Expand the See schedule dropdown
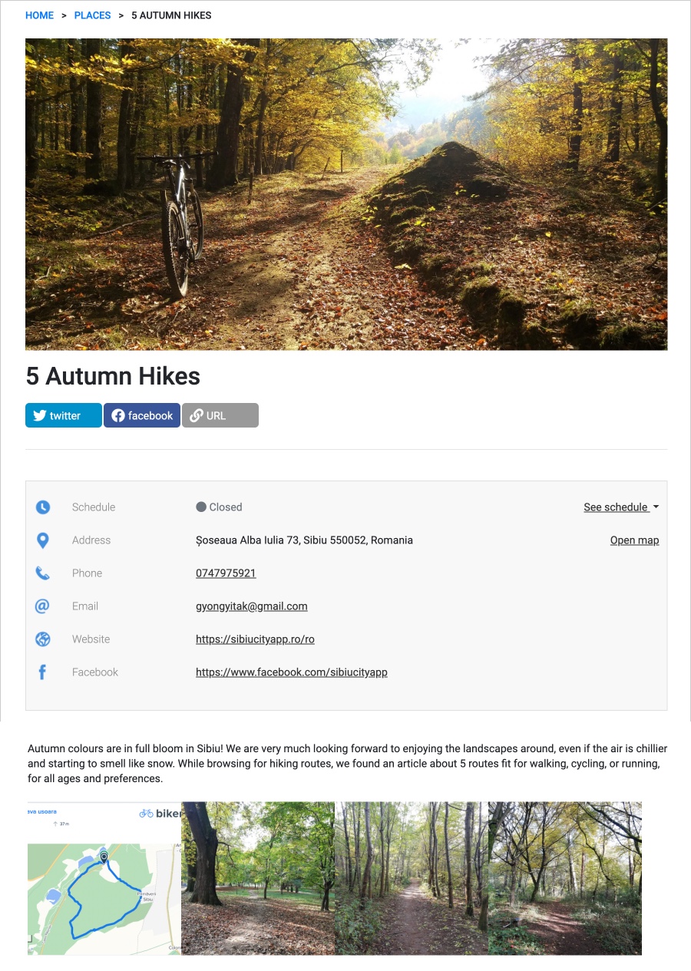 [621, 507]
